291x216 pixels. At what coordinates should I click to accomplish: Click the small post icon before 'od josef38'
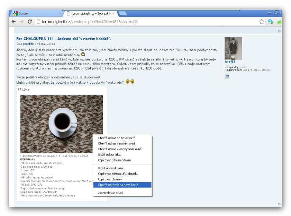[x=17, y=44]
